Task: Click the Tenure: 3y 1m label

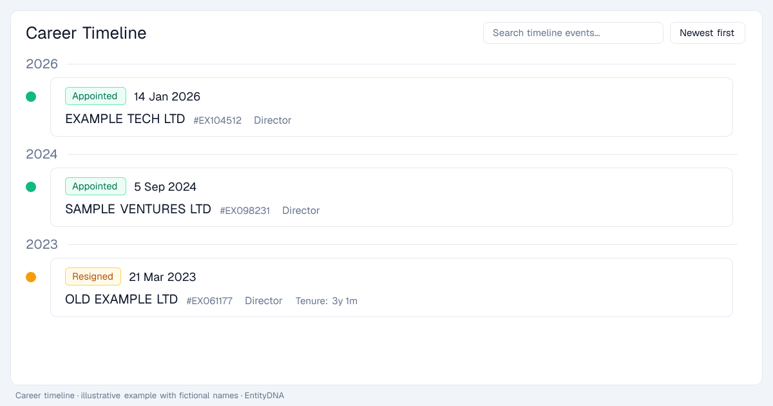Action: click(x=327, y=301)
